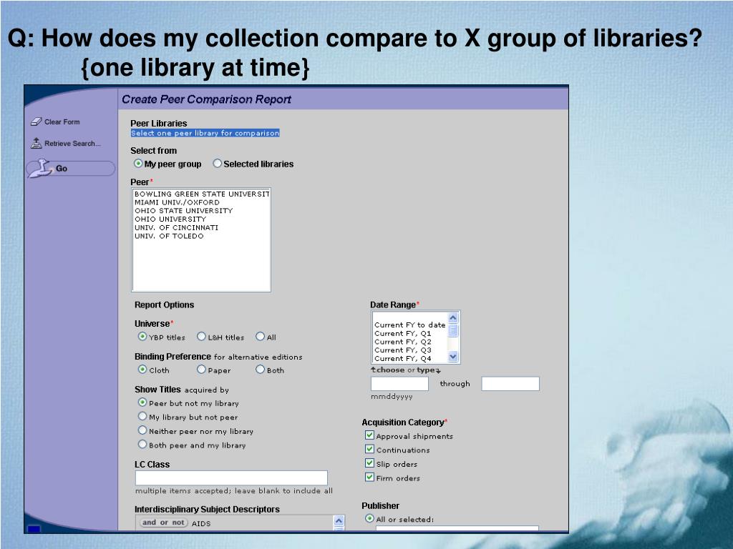Open the Clear Form link
Screen dimensions: 733x549
coord(62,122)
